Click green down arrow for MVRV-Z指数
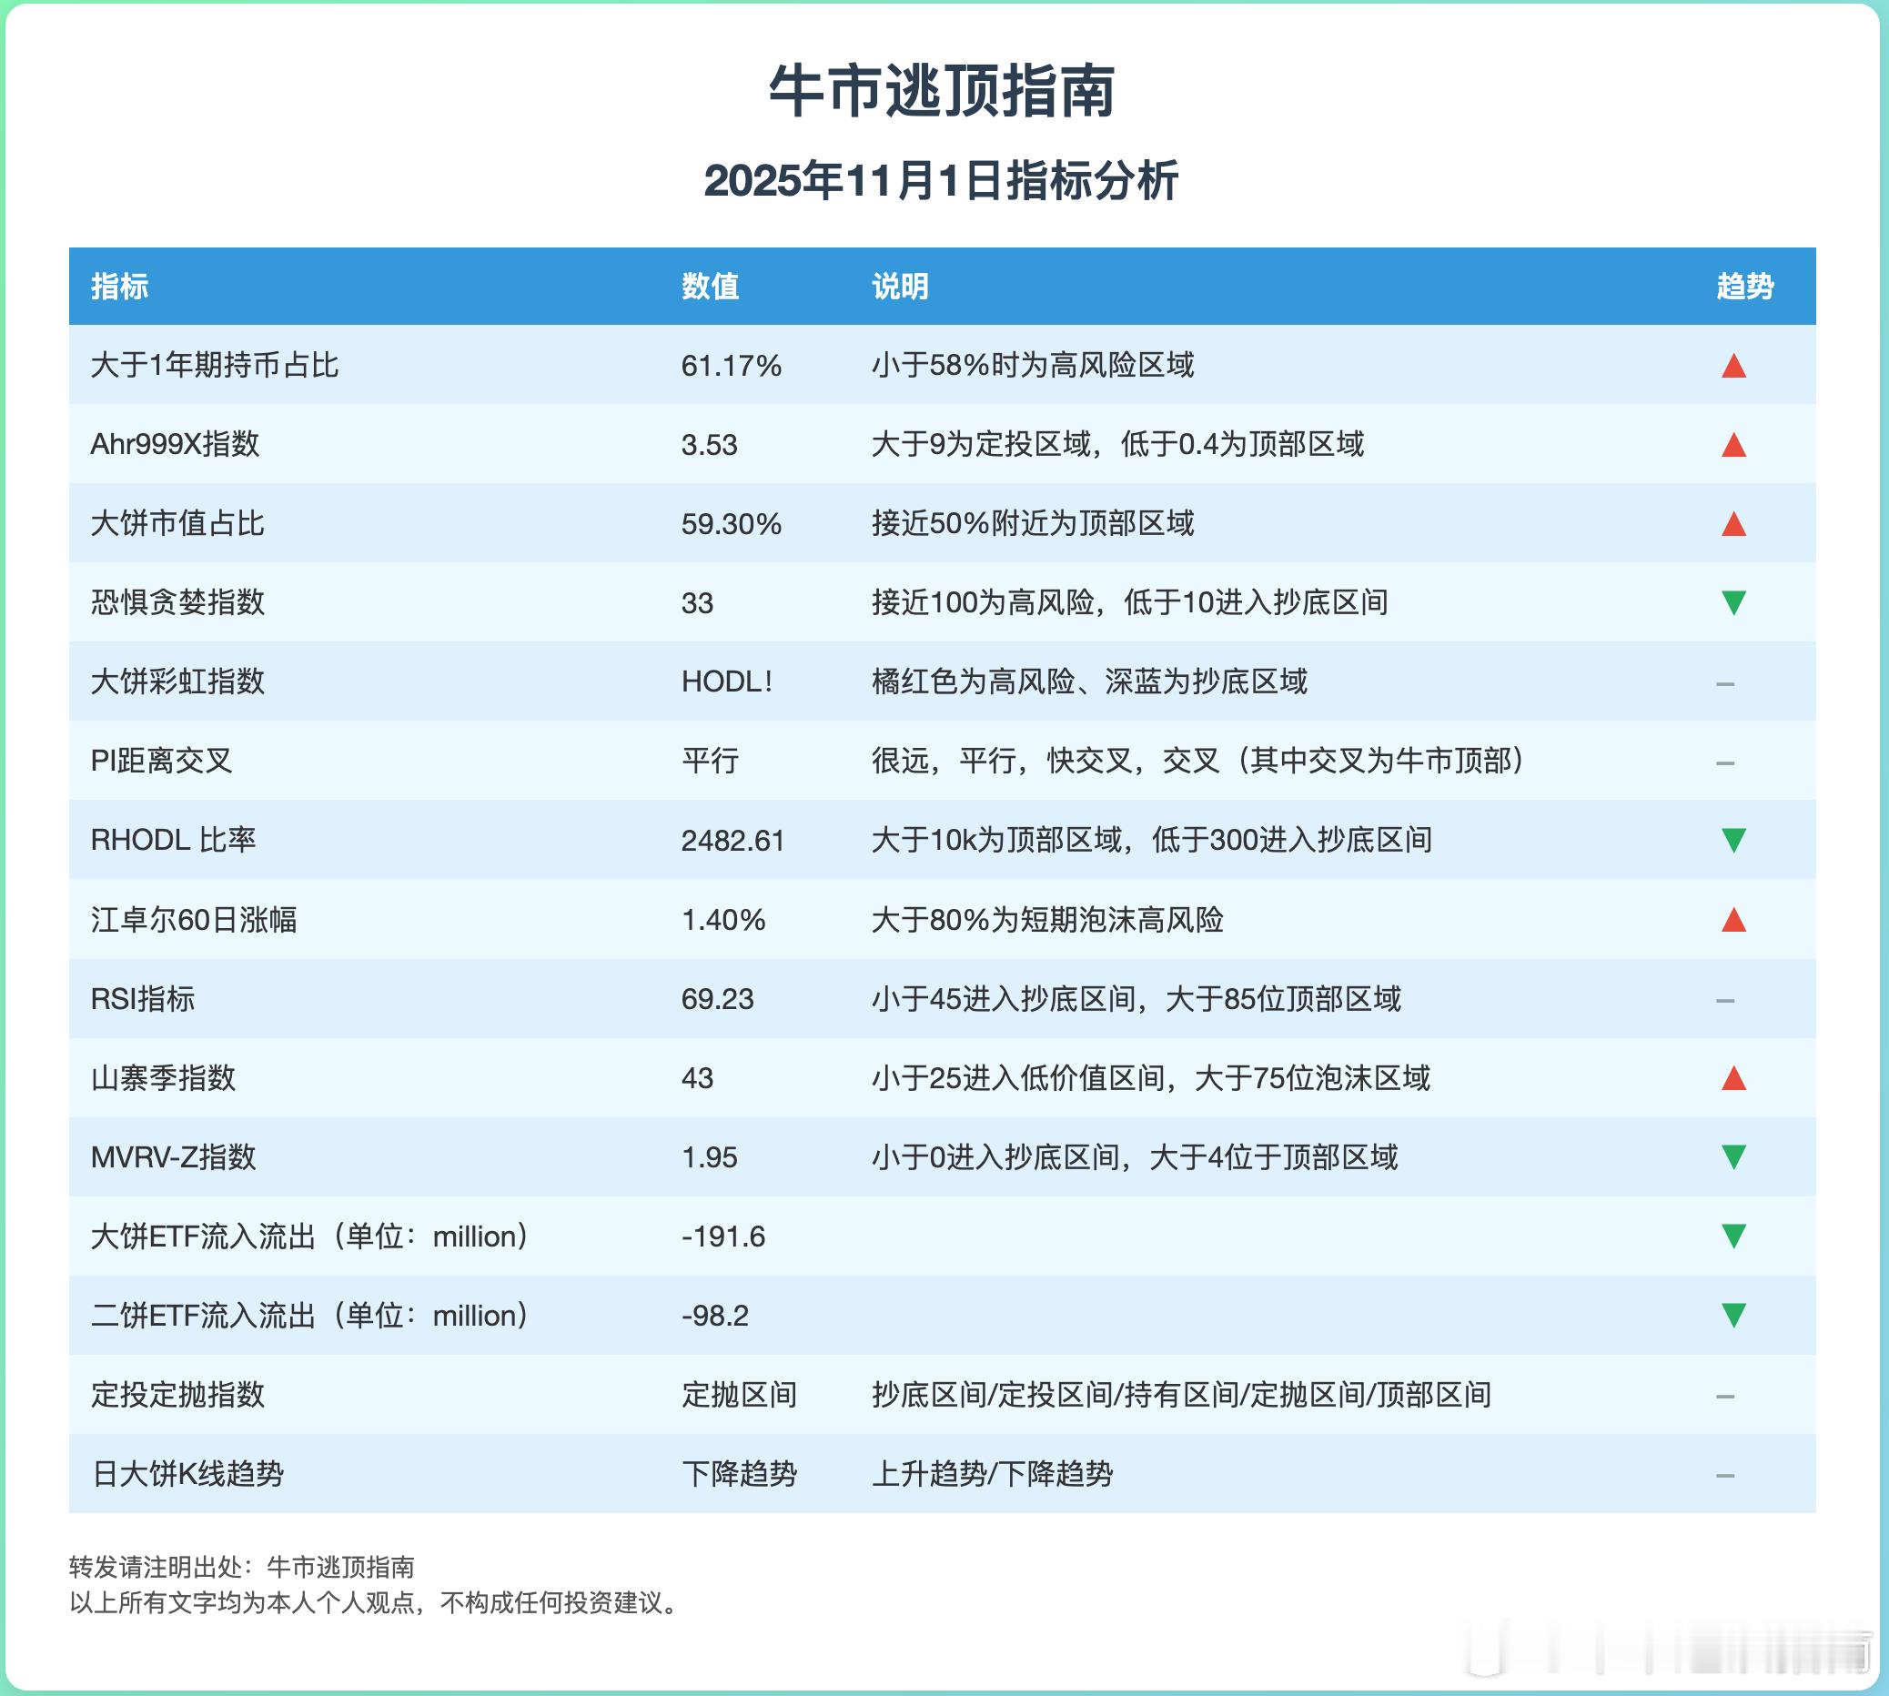This screenshot has height=1696, width=1889. [x=1732, y=1156]
